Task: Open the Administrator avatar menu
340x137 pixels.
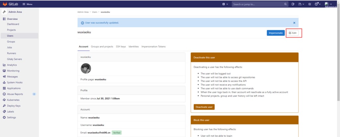Action: (328, 4)
